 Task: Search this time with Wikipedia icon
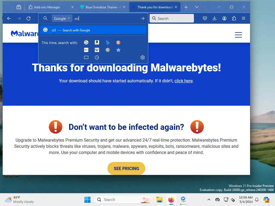click(x=97, y=50)
